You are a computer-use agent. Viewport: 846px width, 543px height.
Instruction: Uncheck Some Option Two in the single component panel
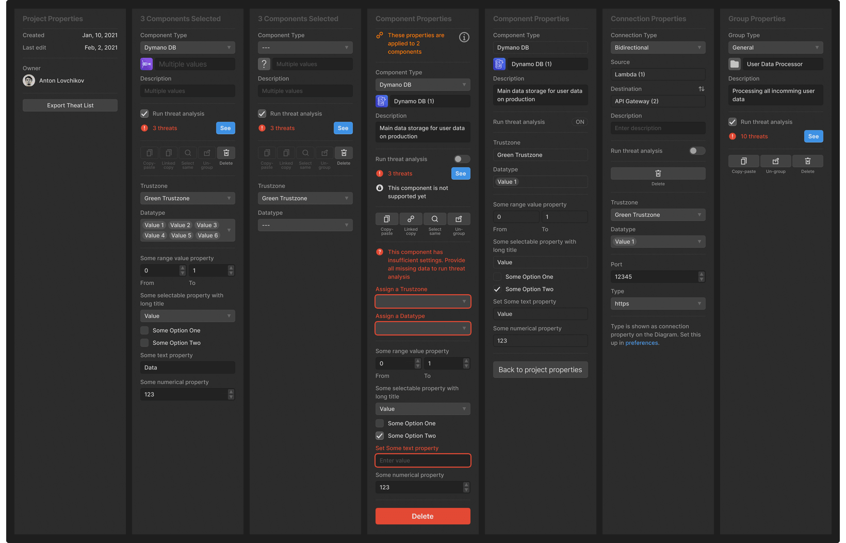pos(379,435)
